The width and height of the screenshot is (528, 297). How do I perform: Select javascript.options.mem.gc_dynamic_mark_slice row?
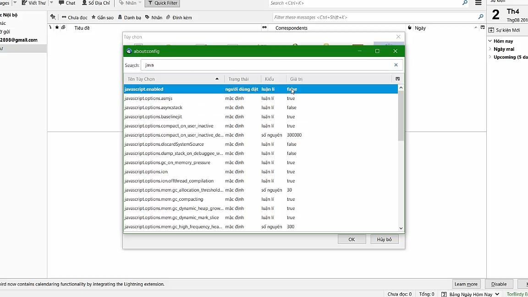(261, 218)
